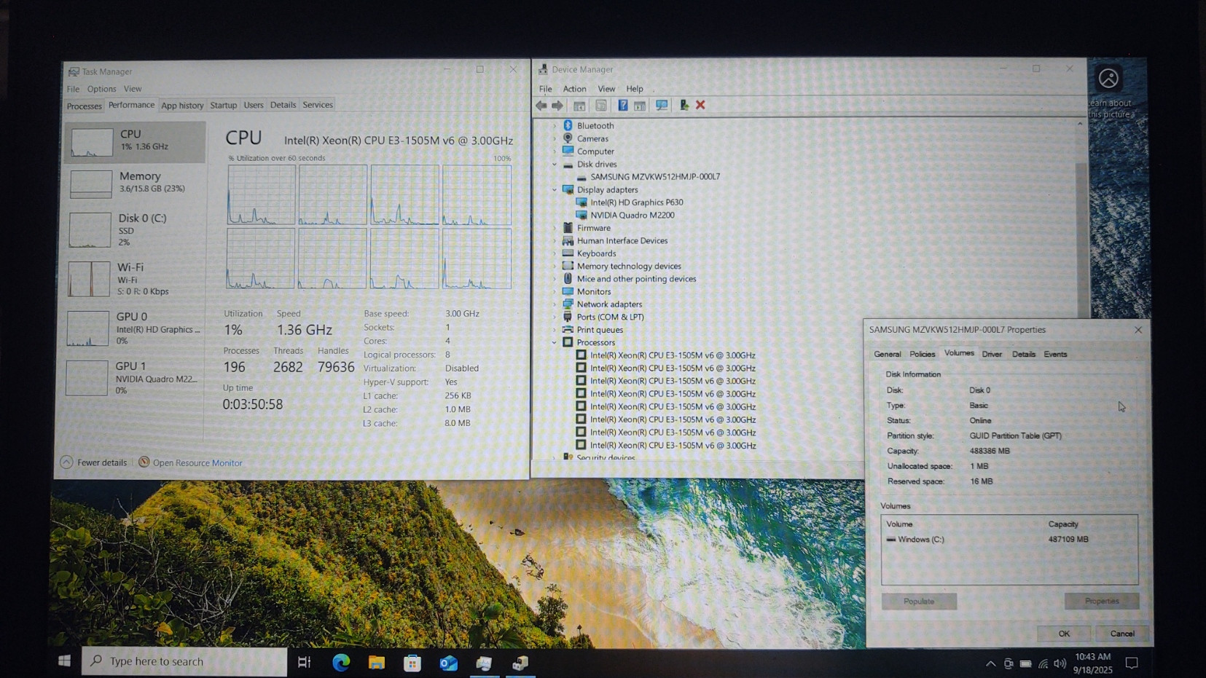Switch to the Driver tab in Properties dialog
Image resolution: width=1206 pixels, height=678 pixels.
[x=991, y=354]
